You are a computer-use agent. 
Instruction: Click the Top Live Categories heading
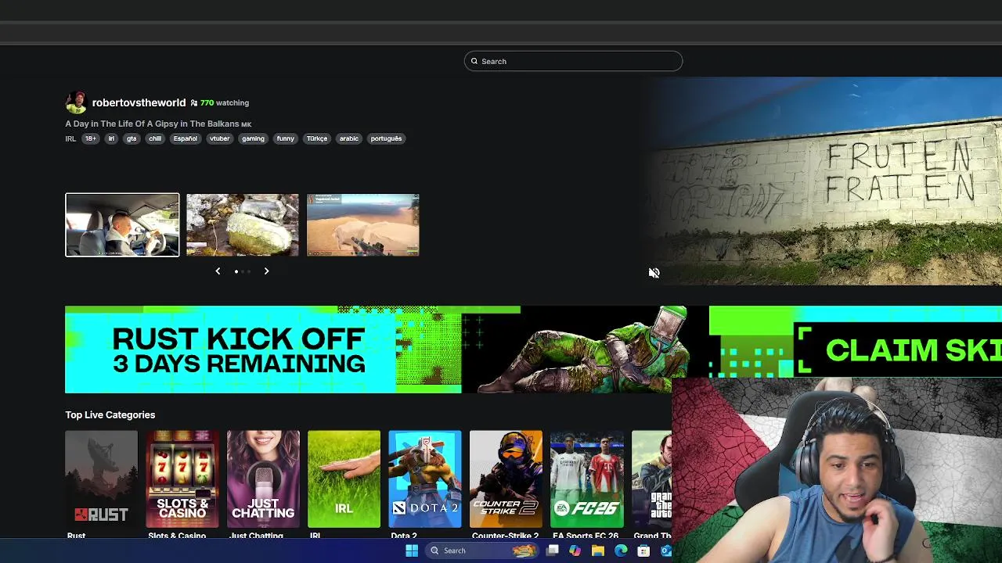(110, 415)
